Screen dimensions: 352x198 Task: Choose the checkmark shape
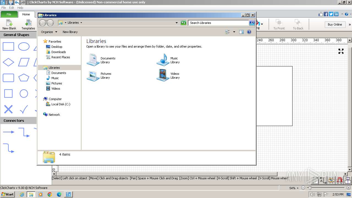pyautogui.click(x=24, y=109)
